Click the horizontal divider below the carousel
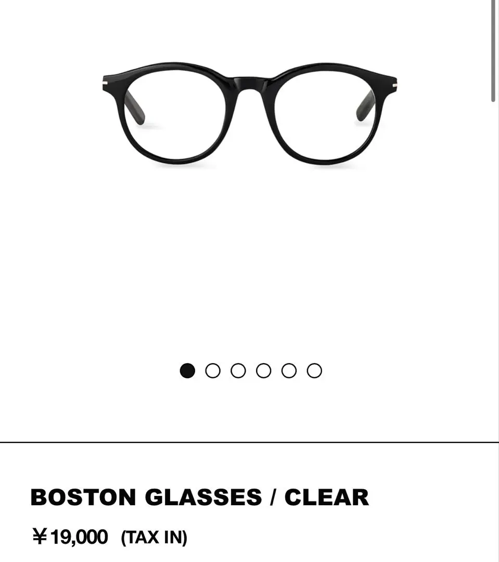This screenshot has width=499, height=562. (x=250, y=442)
